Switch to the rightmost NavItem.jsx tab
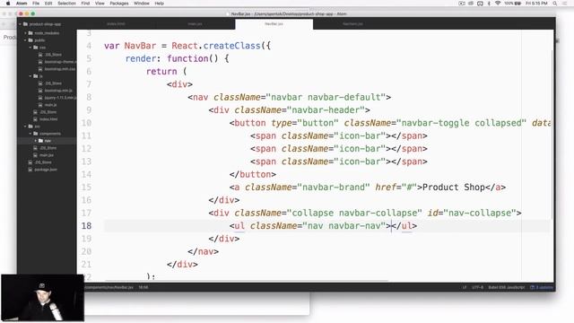The width and height of the screenshot is (574, 323). tap(352, 24)
